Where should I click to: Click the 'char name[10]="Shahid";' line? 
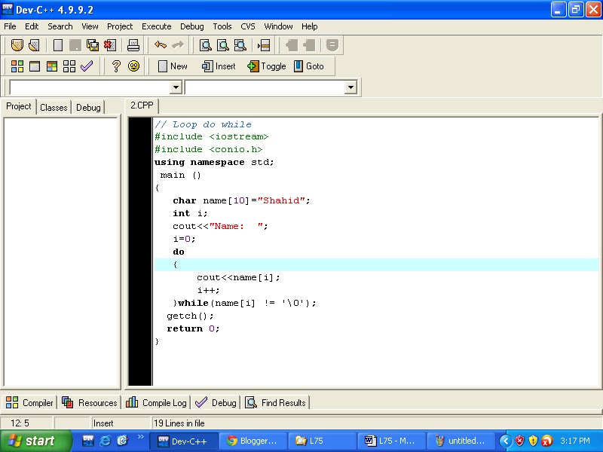tap(241, 200)
